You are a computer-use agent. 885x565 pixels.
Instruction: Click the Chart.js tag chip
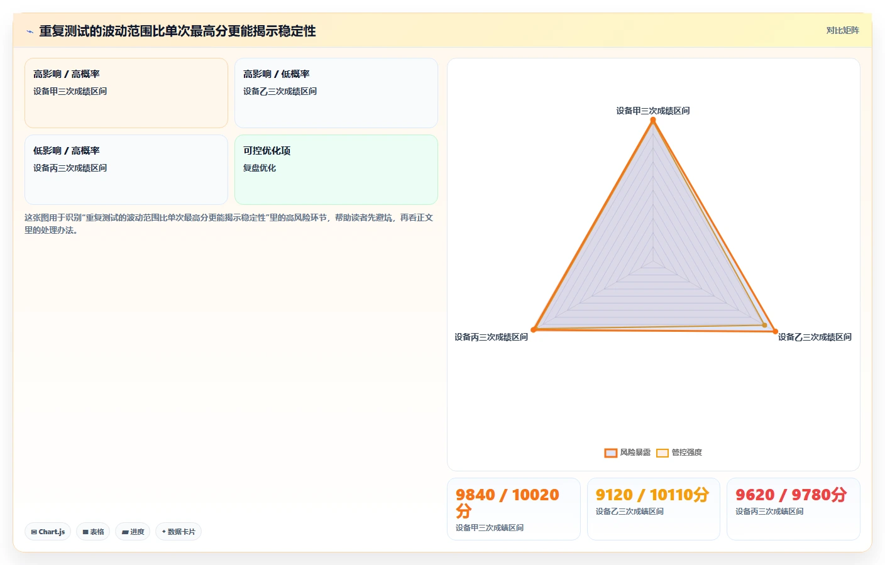(x=48, y=532)
